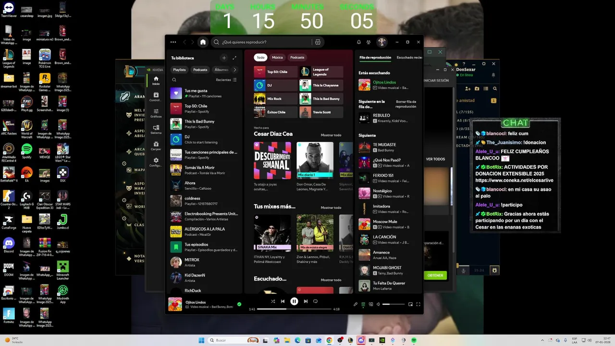Switch to Fila de reproducción tab

pyautogui.click(x=375, y=58)
